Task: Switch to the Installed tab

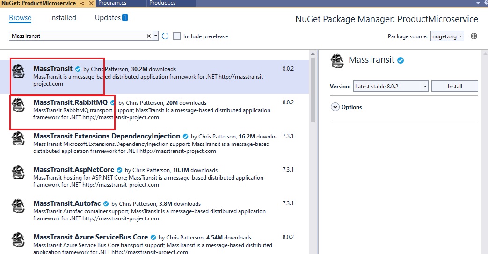Action: 63,18
